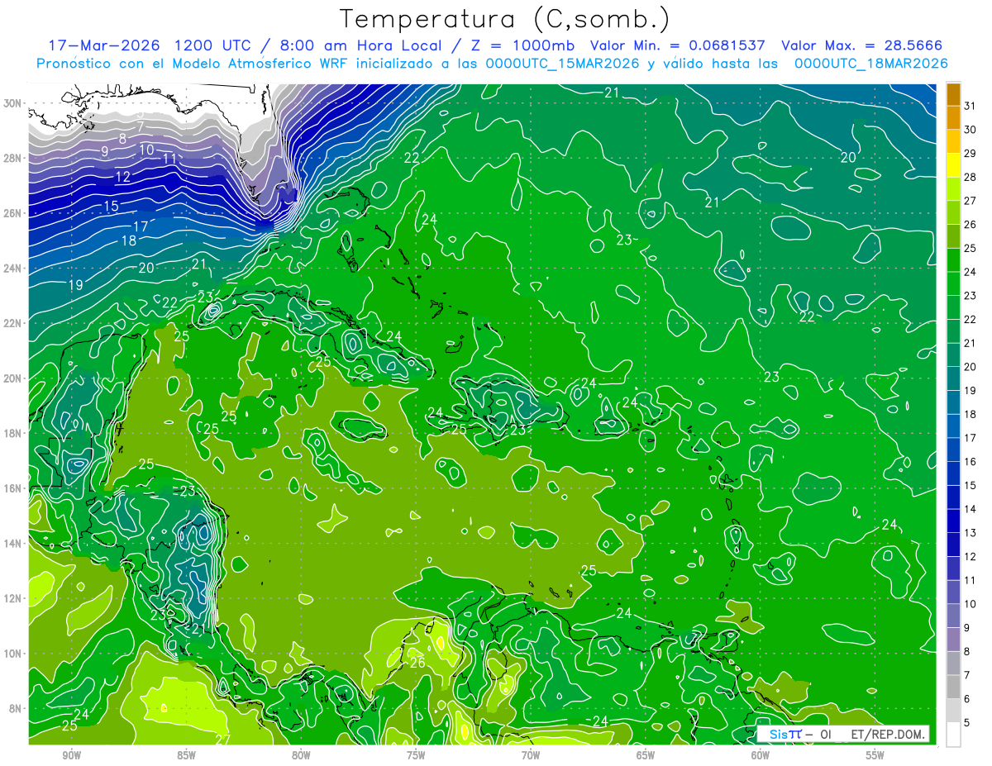Click the '10N' latitude axis label
The image size is (992, 766).
coord(13,654)
